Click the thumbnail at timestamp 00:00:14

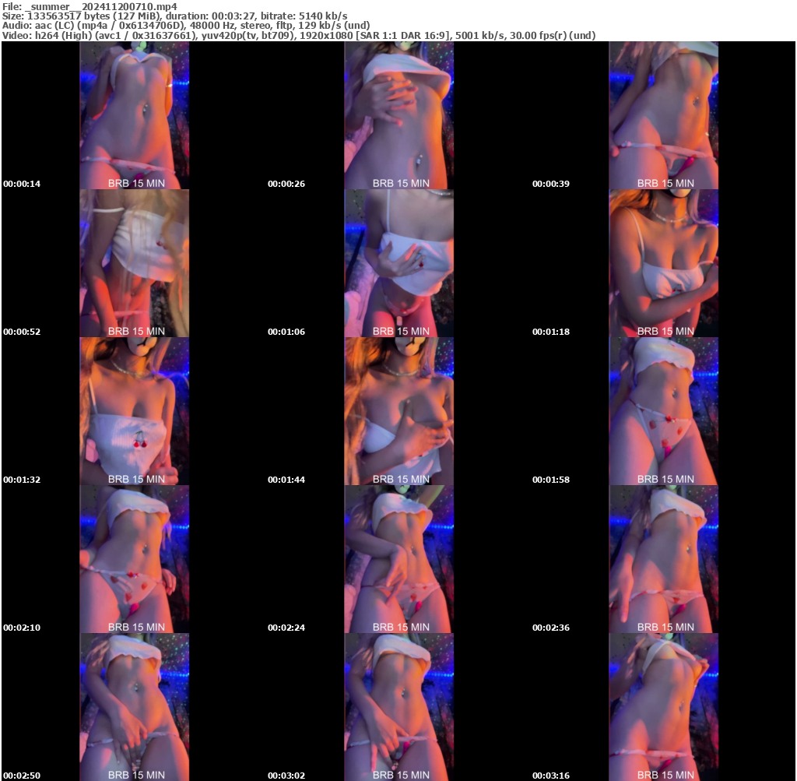point(134,115)
